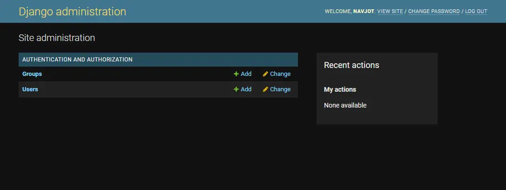
Task: Click Log Out in the header
Action: 476,11
